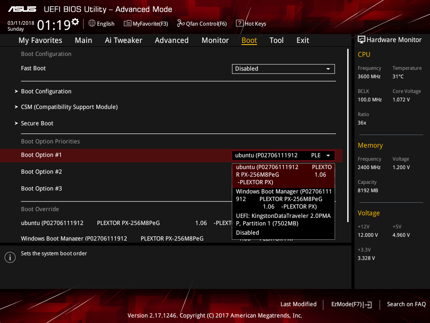Screen dimensions: 430x323
Task: Open the Tool tab
Action: pos(276,40)
